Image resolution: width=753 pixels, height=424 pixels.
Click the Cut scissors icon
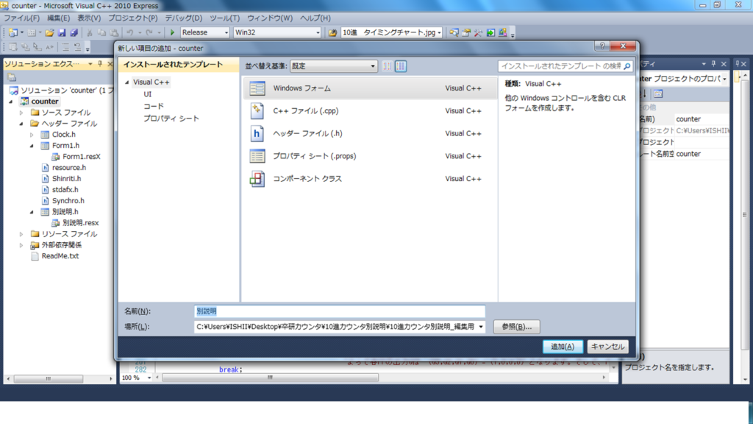point(89,32)
